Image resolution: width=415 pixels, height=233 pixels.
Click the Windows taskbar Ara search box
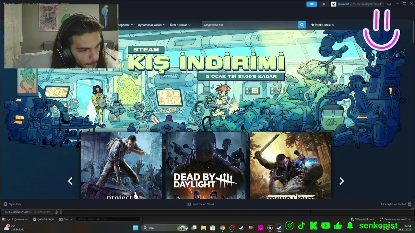[x=165, y=228]
